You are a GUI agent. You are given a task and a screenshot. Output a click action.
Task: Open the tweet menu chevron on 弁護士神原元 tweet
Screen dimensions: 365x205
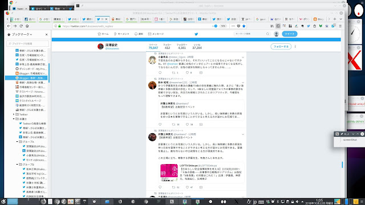(x=243, y=134)
